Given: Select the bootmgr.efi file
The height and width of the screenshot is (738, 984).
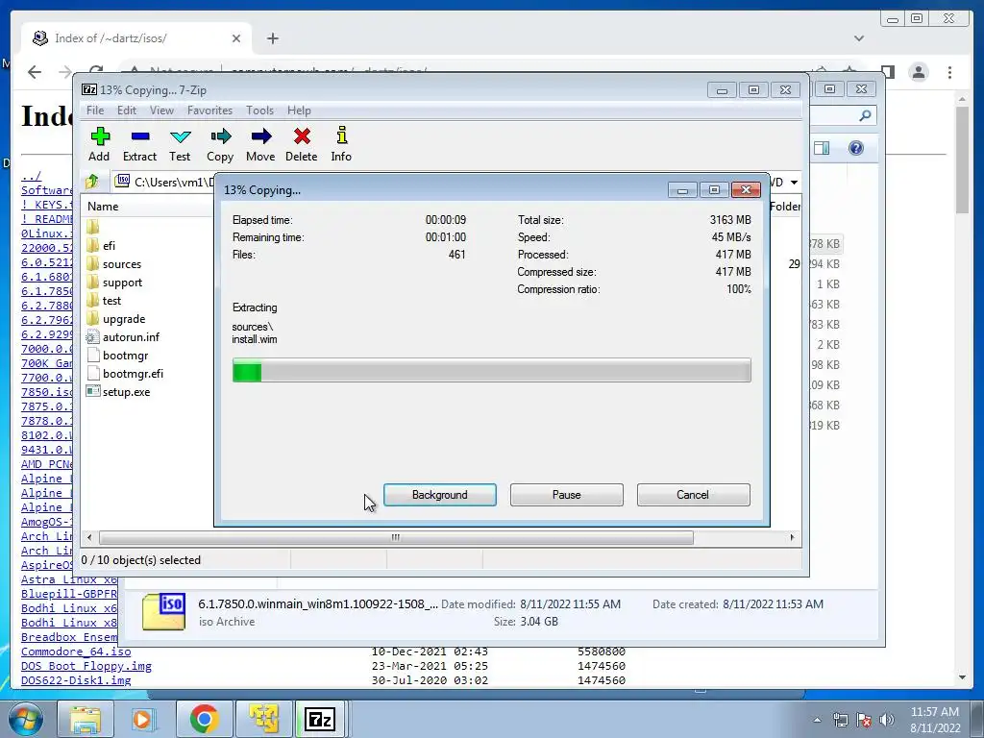Looking at the screenshot, I should 133,374.
